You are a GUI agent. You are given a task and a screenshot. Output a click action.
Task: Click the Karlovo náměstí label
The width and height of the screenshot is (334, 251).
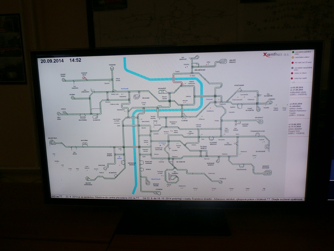(x=146, y=141)
